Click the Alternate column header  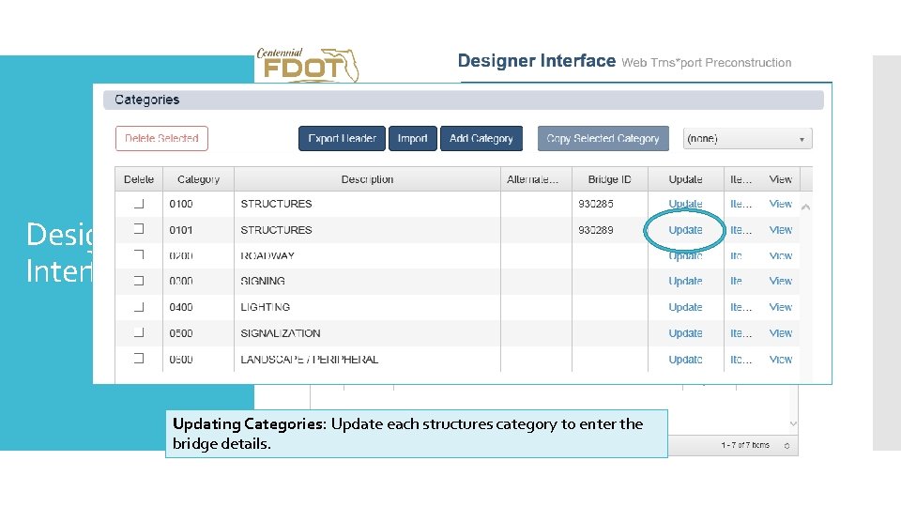coord(536,179)
